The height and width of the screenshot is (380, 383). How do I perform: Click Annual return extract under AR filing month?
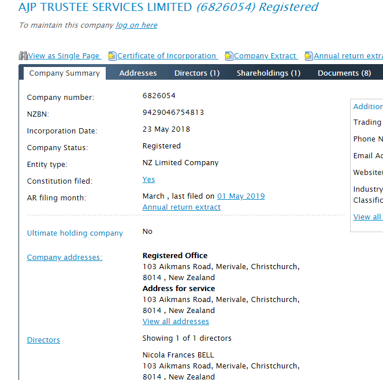coord(181,207)
